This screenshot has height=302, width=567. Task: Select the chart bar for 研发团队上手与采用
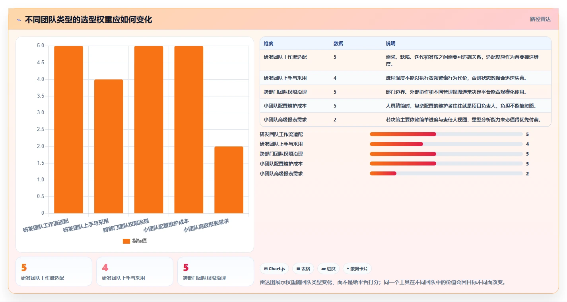point(109,146)
